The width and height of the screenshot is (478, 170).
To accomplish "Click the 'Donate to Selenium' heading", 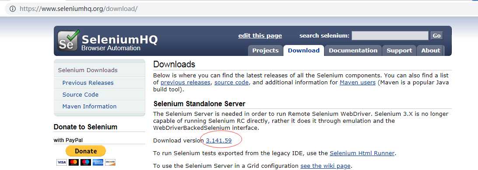I will pyautogui.click(x=85, y=127).
